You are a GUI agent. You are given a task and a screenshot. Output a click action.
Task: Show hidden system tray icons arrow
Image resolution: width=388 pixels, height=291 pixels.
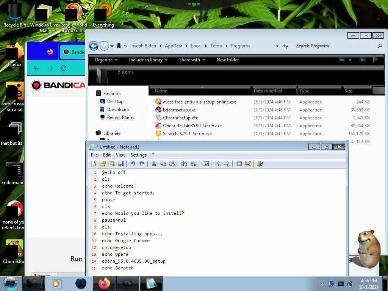coord(322,284)
